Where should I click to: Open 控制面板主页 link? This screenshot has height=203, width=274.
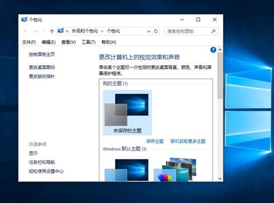click(x=42, y=54)
